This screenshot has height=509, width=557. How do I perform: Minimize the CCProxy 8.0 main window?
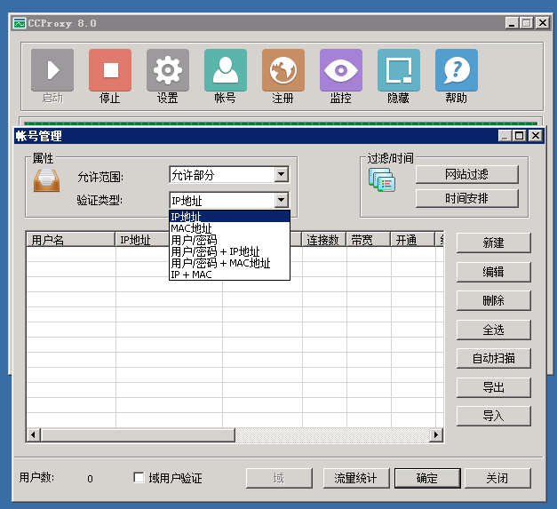[x=512, y=23]
